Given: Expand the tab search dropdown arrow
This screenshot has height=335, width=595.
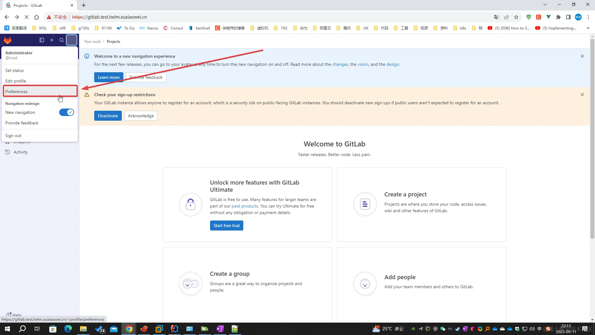Looking at the screenshot, I should pos(545,4).
